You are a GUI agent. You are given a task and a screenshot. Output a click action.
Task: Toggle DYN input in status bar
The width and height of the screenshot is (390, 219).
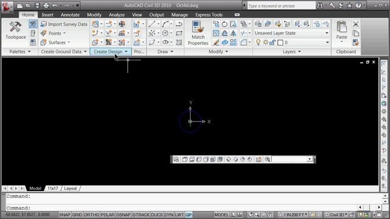pyautogui.click(x=169, y=215)
